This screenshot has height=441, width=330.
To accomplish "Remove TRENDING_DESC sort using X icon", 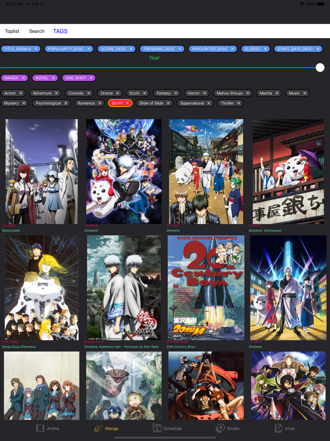I will (x=180, y=49).
